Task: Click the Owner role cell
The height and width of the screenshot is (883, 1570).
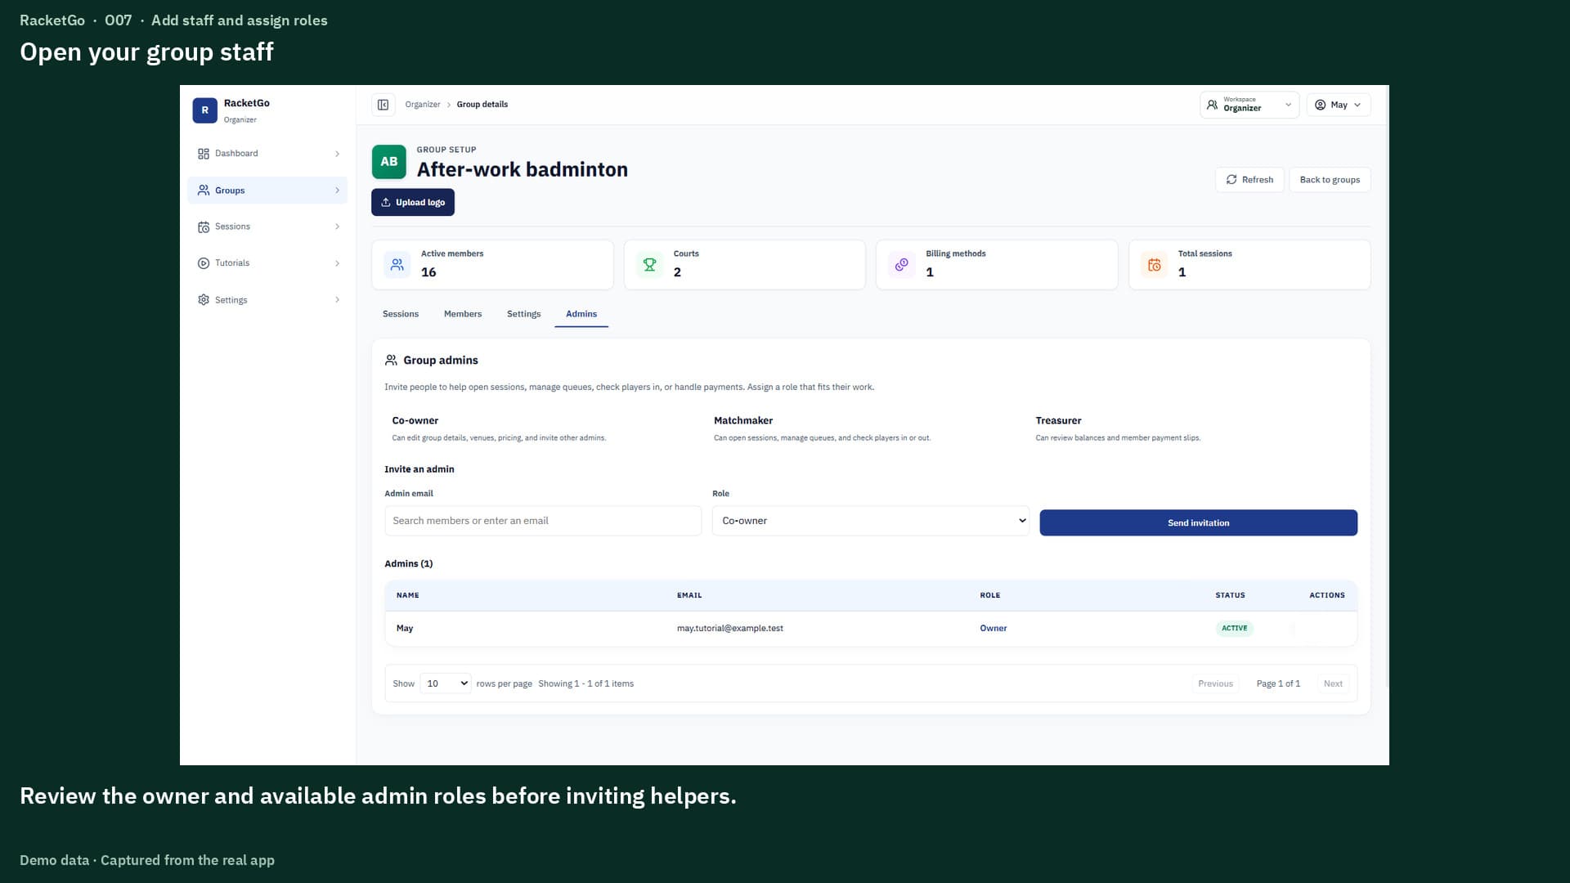Action: click(x=994, y=629)
